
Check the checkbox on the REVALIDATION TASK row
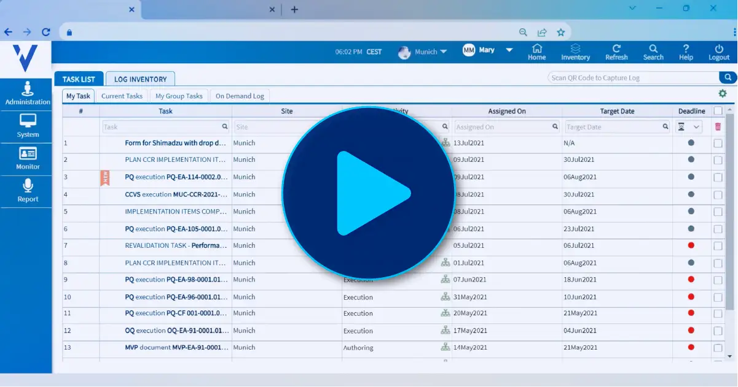pos(717,245)
